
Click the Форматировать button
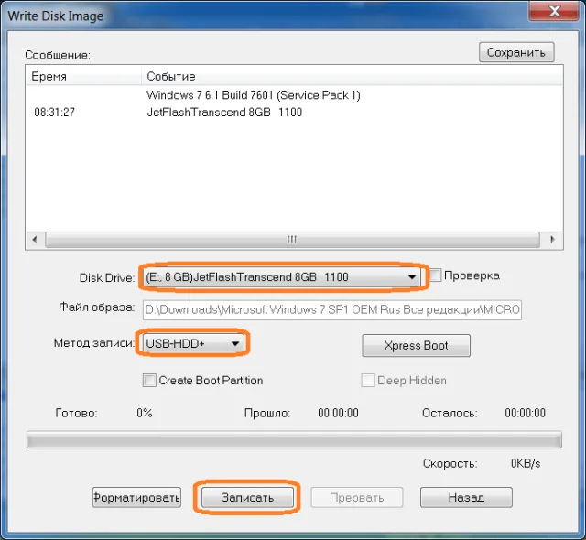point(136,497)
